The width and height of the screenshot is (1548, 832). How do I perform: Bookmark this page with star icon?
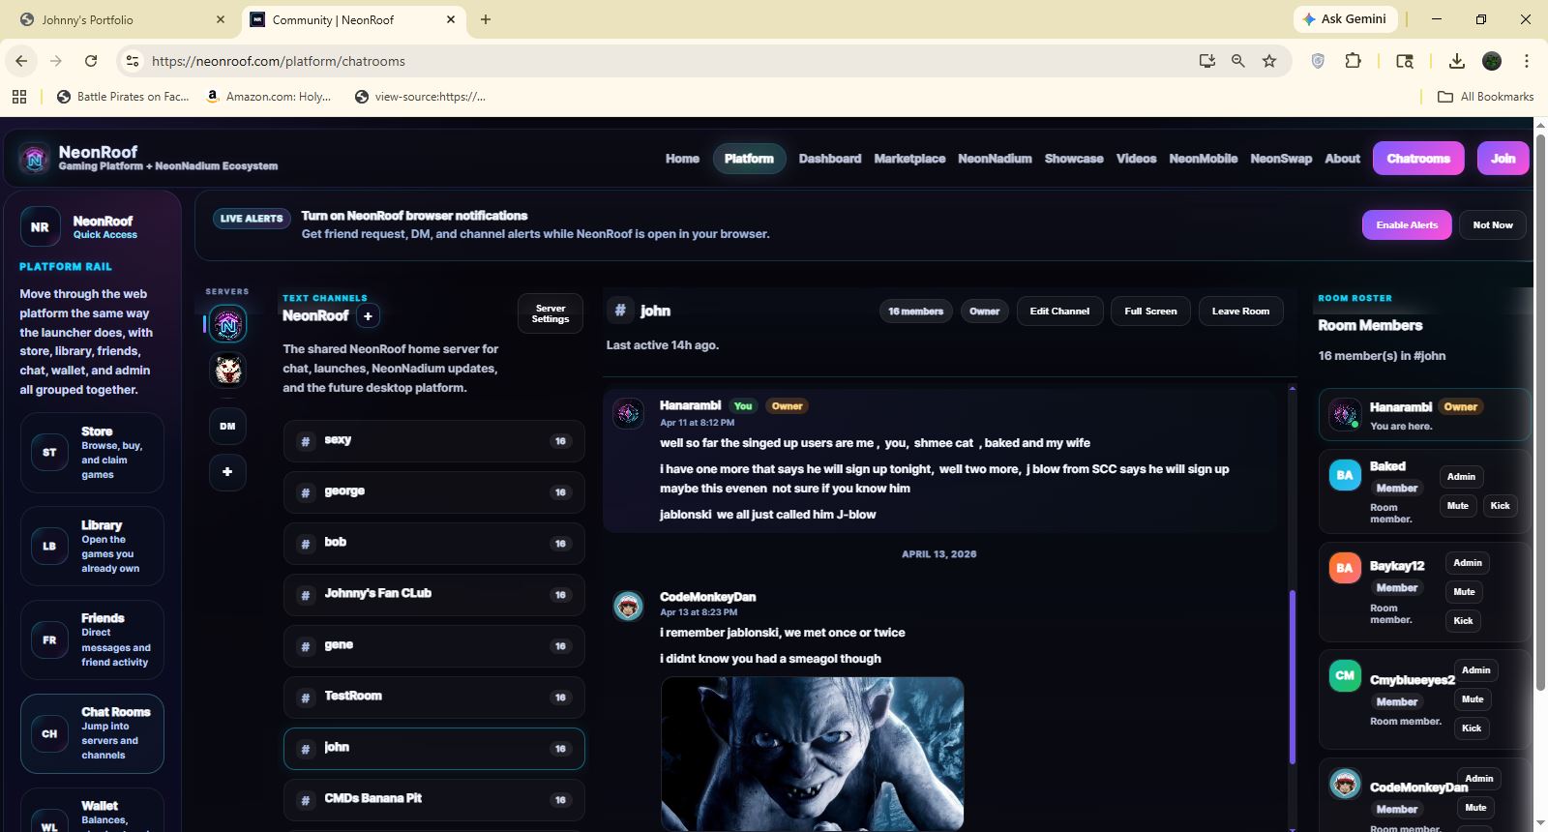pyautogui.click(x=1269, y=61)
